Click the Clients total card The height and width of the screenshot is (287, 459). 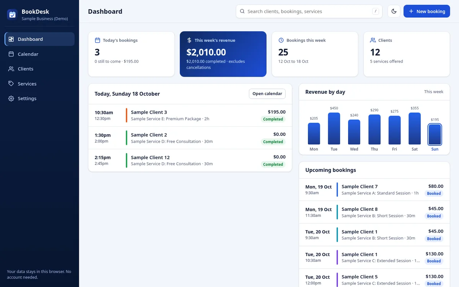pos(407,54)
